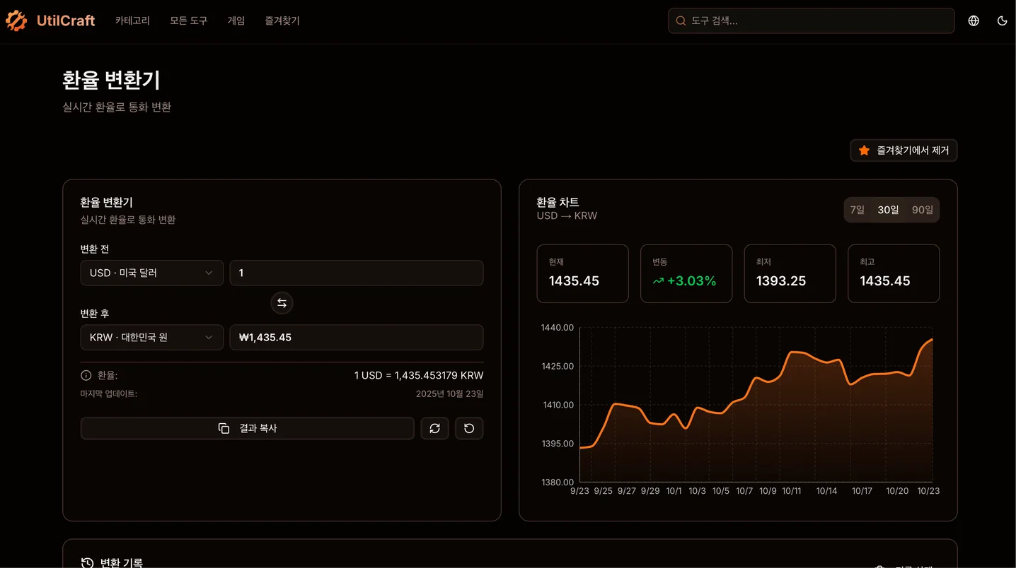Open the USD · 미국 달러 dropdown
Screen dimensions: 1016x568
point(151,273)
